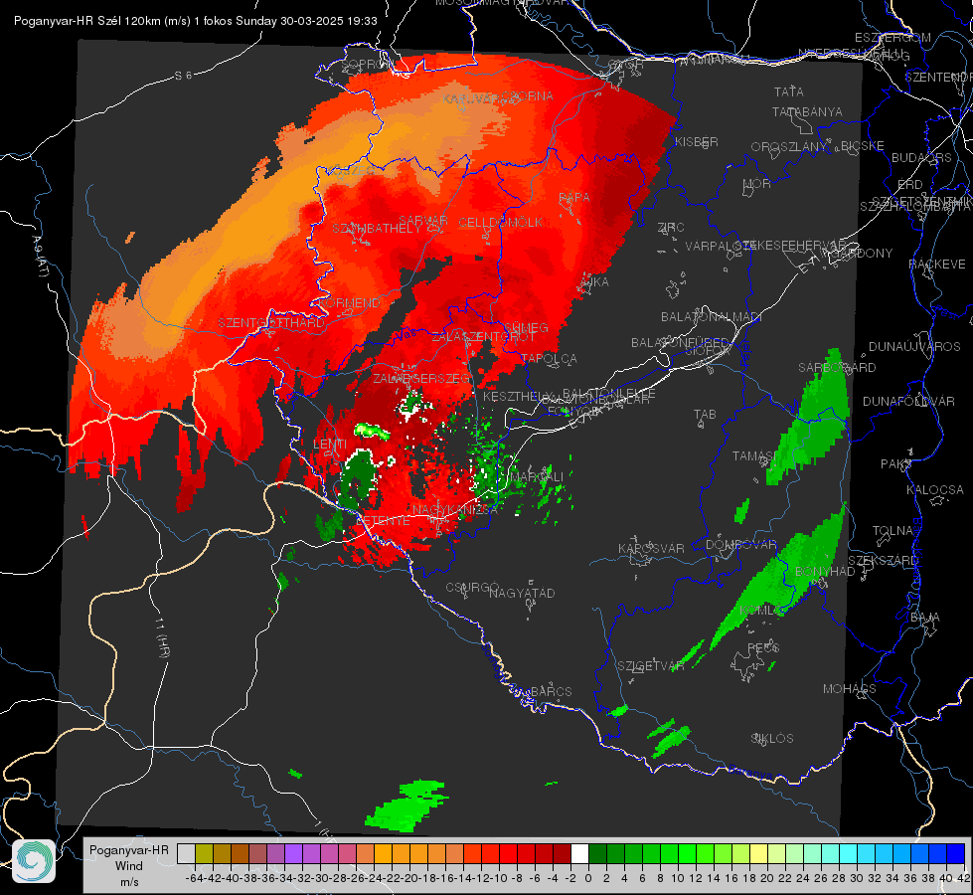Click the MOR town label
Screen dimensions: 973x895
(x=757, y=184)
